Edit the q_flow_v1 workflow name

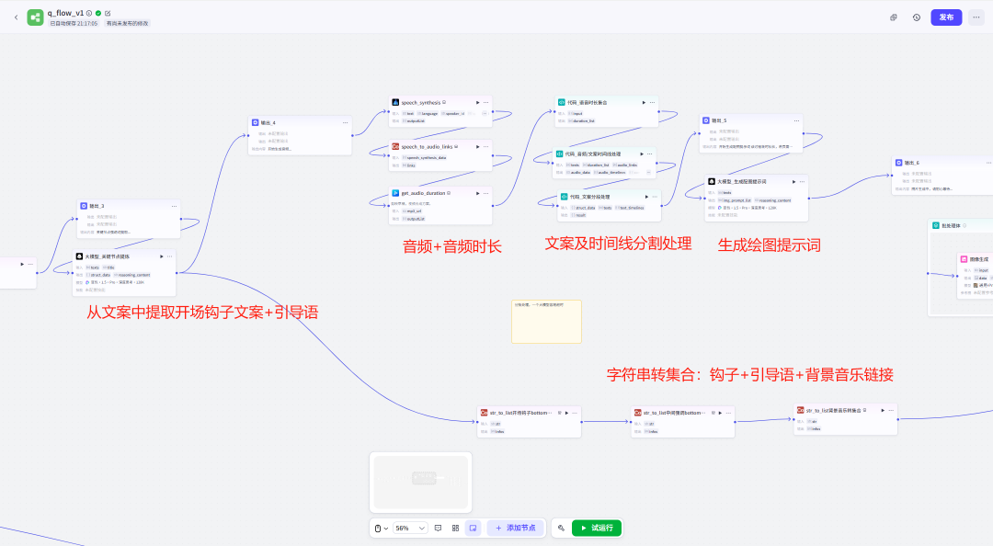108,13
